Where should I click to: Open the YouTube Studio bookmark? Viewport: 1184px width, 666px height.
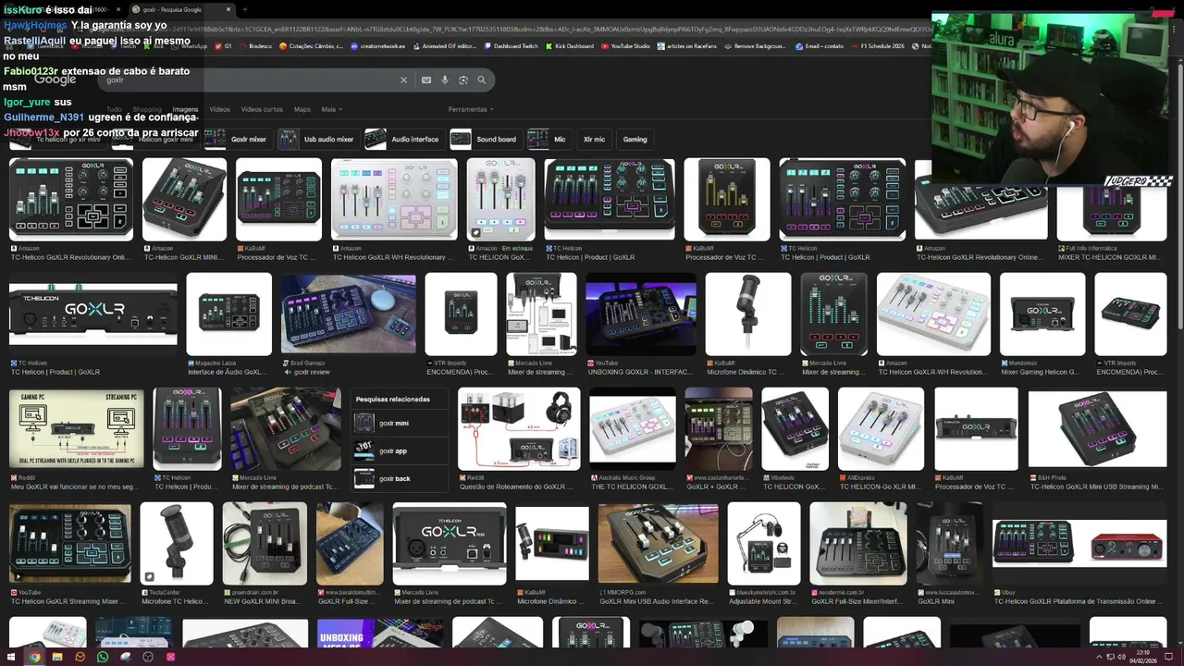coord(625,46)
